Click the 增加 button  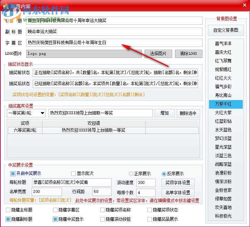click(165, 113)
